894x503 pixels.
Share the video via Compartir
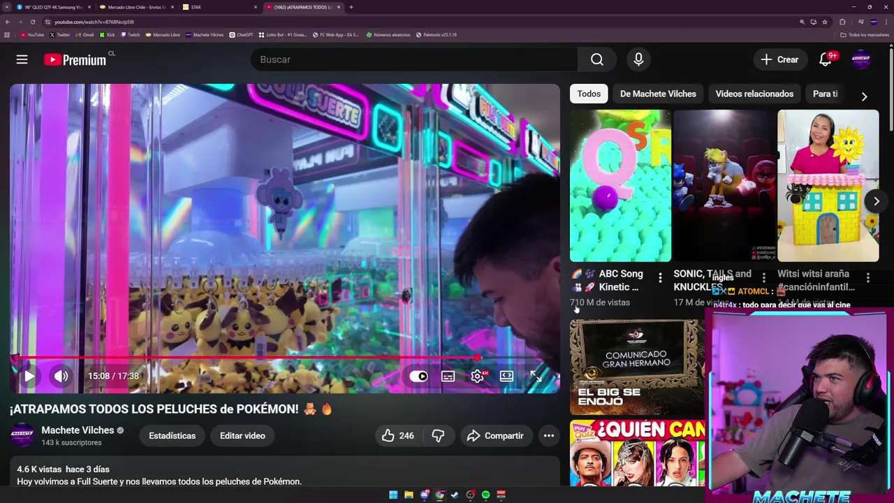[x=495, y=435]
